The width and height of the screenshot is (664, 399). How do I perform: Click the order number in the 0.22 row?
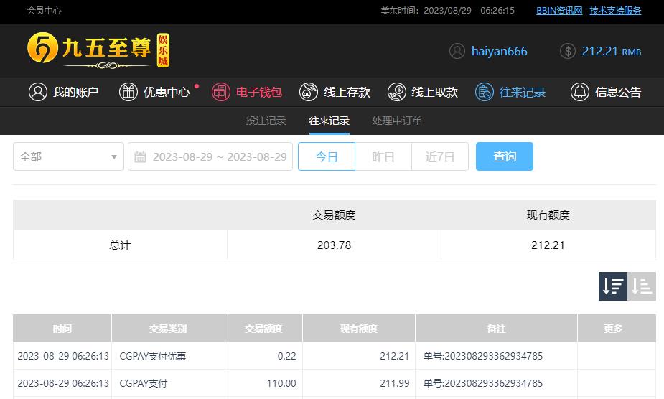pyautogui.click(x=483, y=356)
